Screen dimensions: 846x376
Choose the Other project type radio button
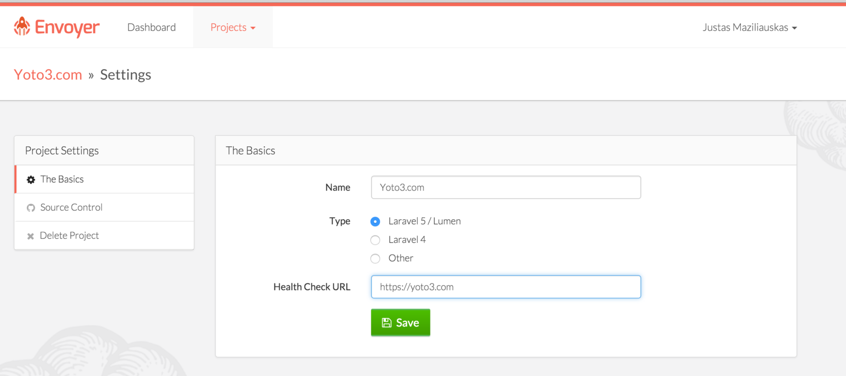point(375,258)
